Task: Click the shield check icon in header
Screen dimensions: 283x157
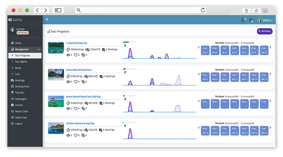Action: (x=251, y=20)
